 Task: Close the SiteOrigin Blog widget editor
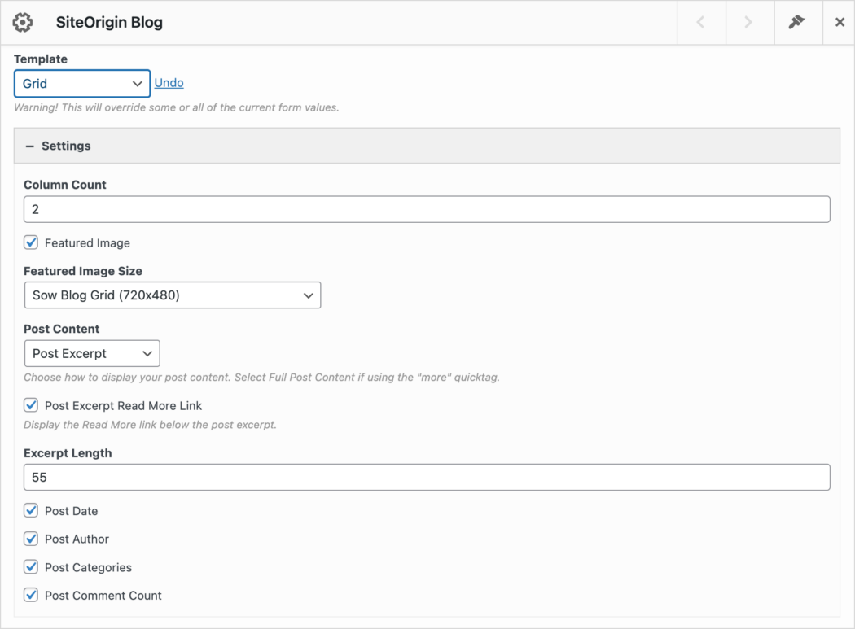[840, 22]
